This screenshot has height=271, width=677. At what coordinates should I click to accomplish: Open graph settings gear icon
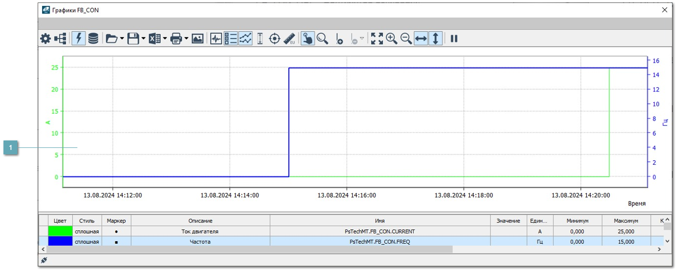pos(46,39)
